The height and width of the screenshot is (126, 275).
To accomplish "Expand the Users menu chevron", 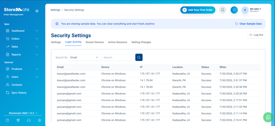I will click(x=37, y=77).
